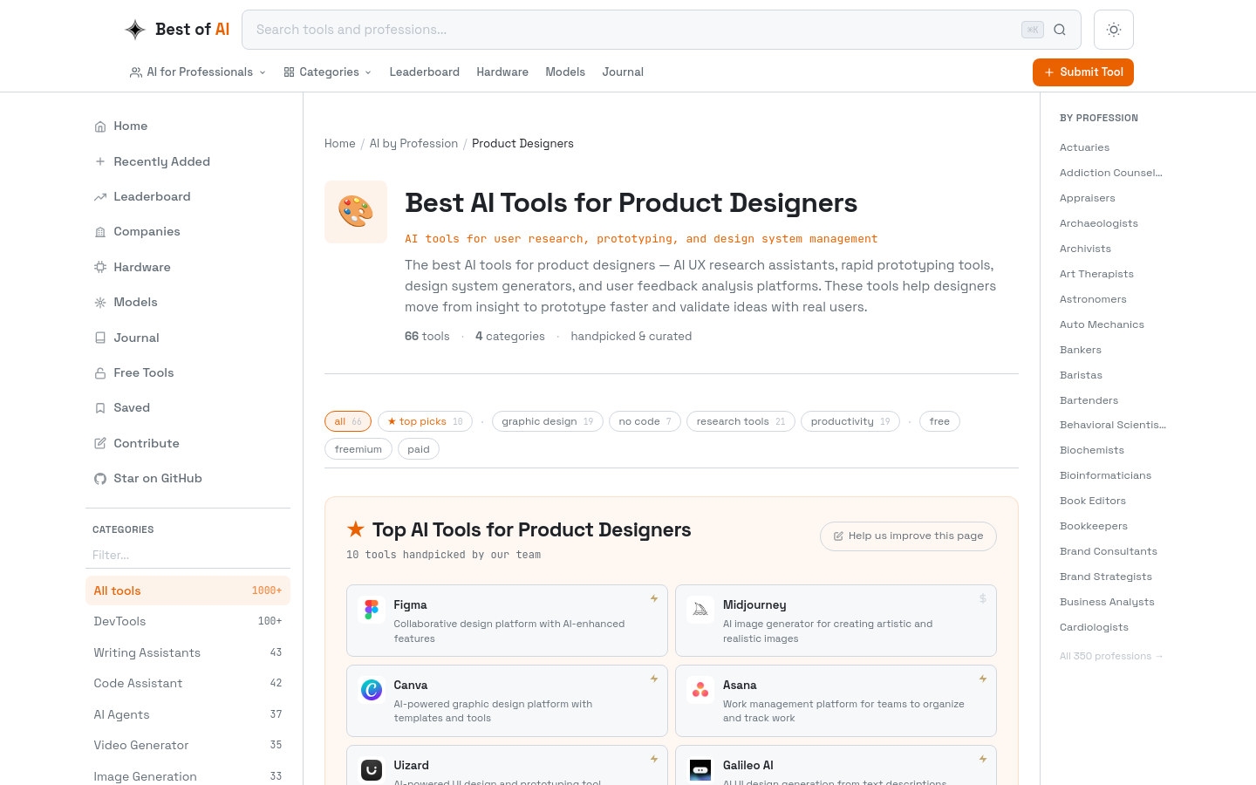
Task: Click the dollar badge on Midjourney card
Action: 983,598
